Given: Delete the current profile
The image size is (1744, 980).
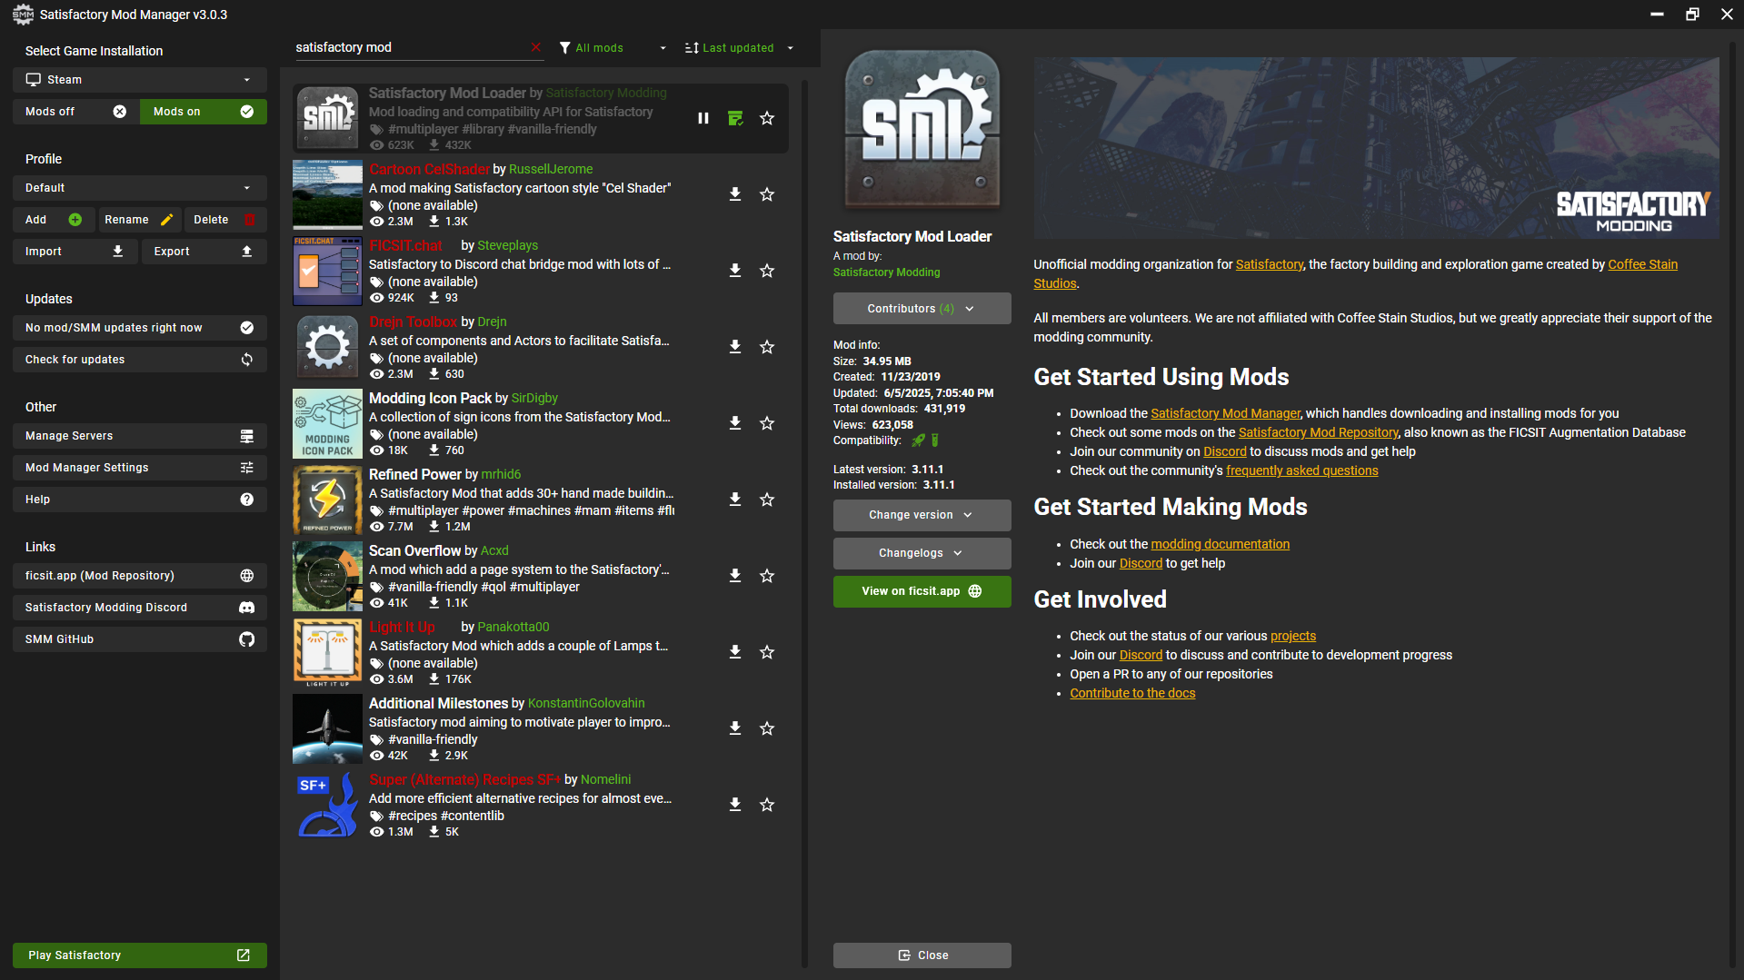Looking at the screenshot, I should [x=225, y=220].
